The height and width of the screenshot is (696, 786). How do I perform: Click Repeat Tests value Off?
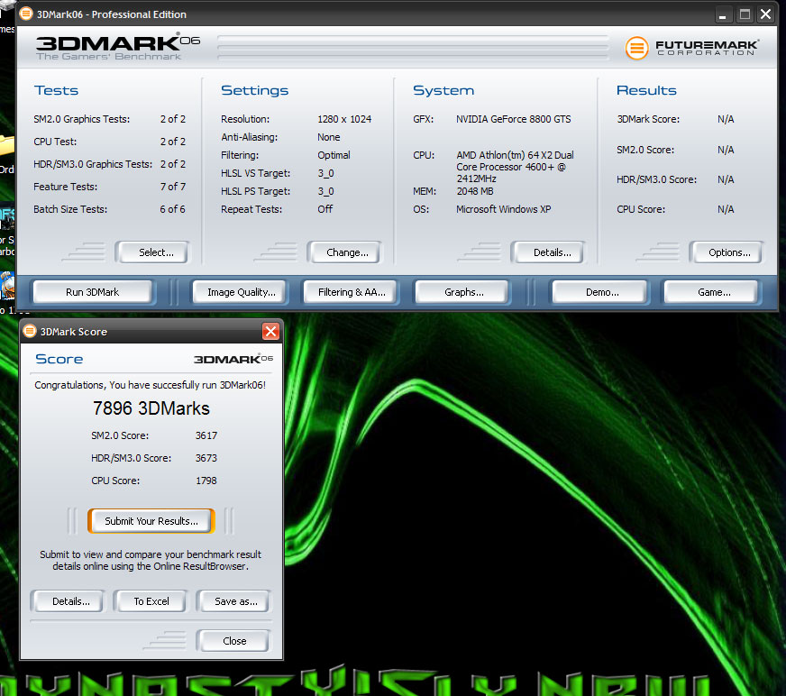(x=324, y=209)
